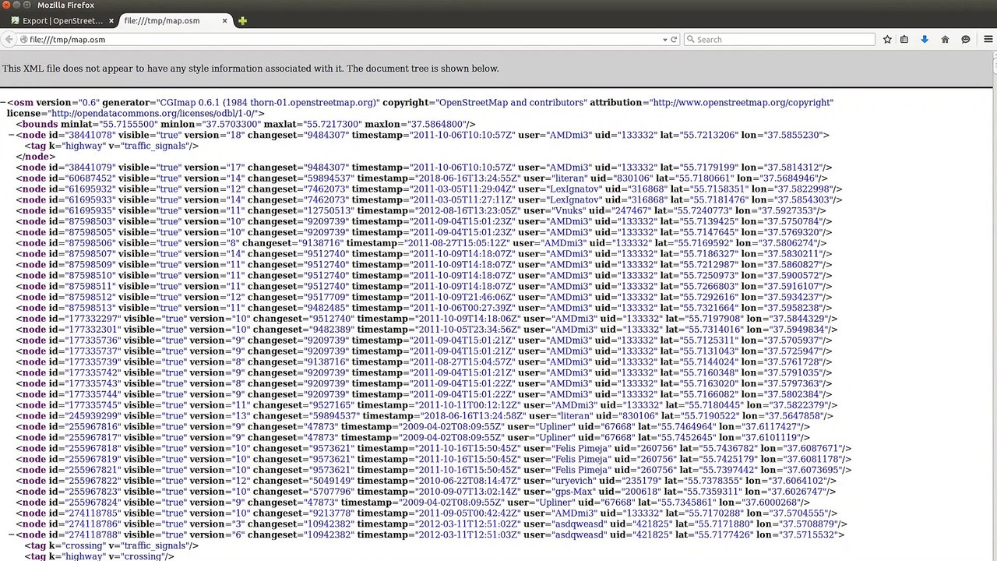Click generator value "CGImap 0.6.1"
The height and width of the screenshot is (561, 997).
[188, 103]
